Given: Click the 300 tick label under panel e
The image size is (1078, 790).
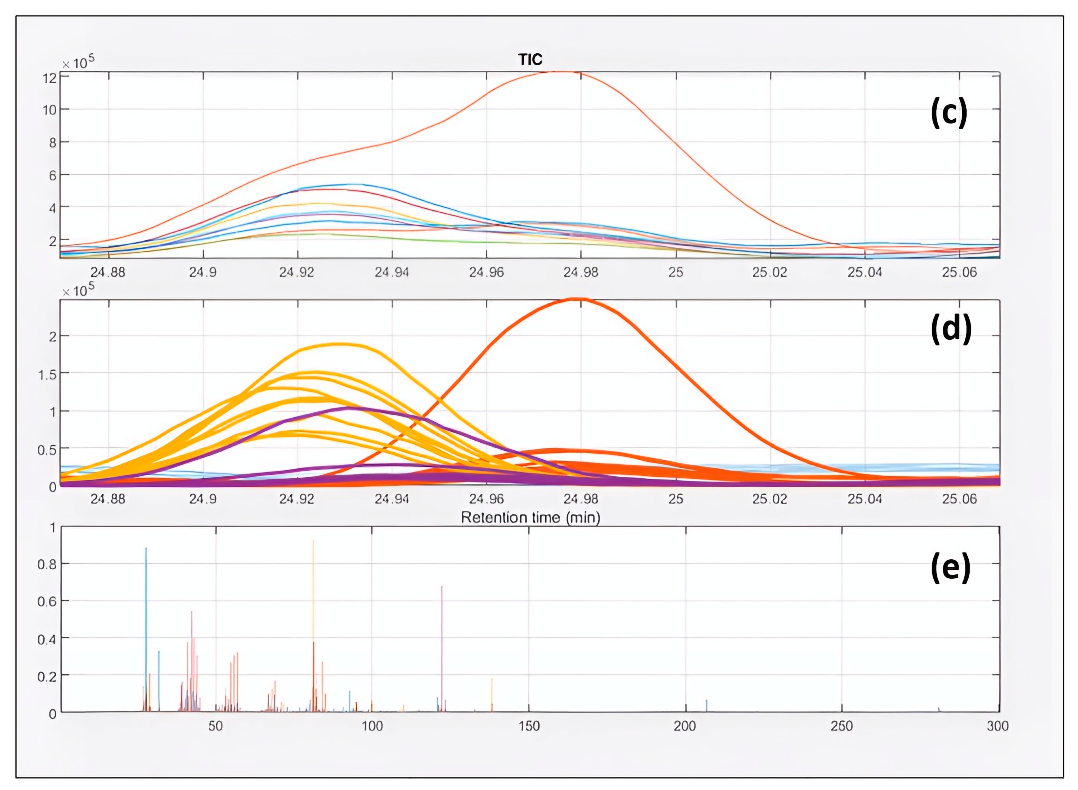Looking at the screenshot, I should 998,726.
